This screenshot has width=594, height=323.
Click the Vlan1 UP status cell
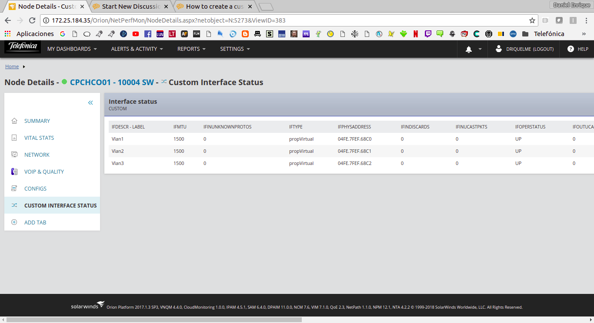pos(518,139)
